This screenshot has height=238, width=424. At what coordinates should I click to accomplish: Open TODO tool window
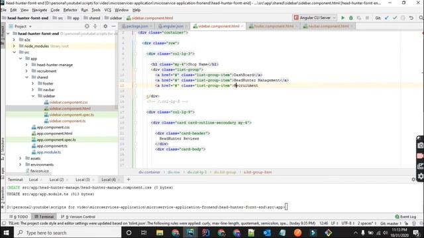[x=19, y=217]
